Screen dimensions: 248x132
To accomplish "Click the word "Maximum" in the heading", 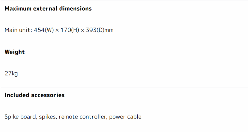I will (x=18, y=8).
